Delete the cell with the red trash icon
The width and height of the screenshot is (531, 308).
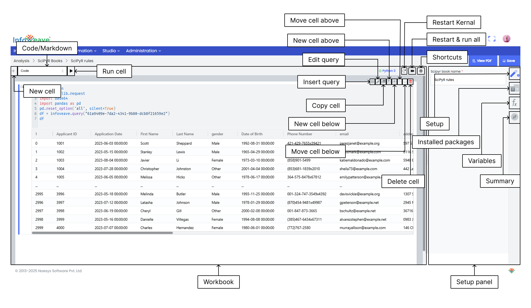410,82
